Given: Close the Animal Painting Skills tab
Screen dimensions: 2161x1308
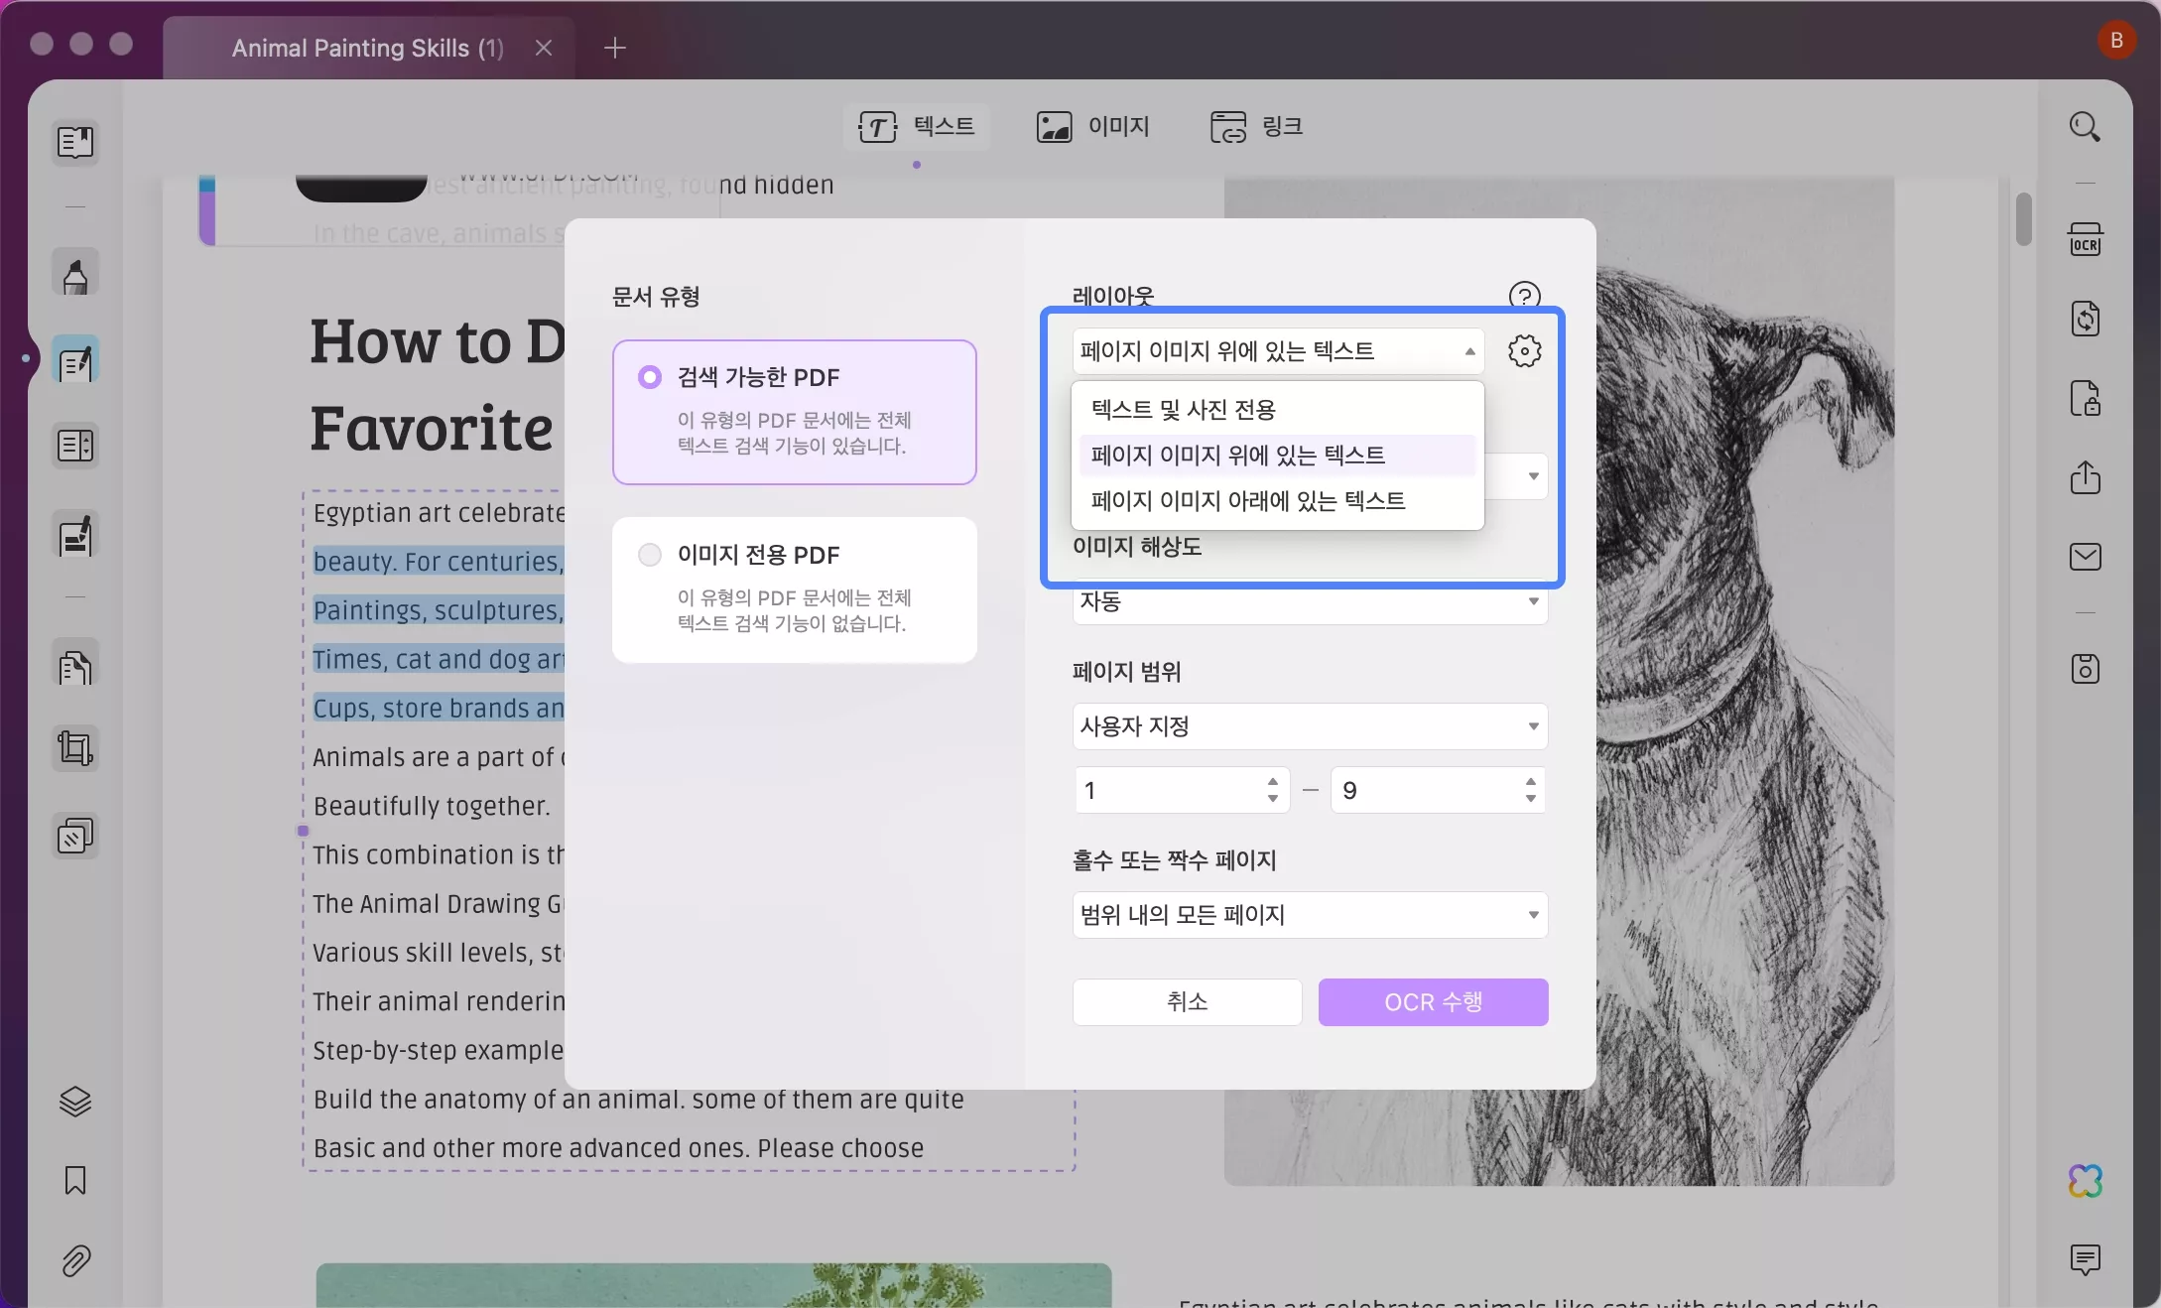Looking at the screenshot, I should click(544, 48).
